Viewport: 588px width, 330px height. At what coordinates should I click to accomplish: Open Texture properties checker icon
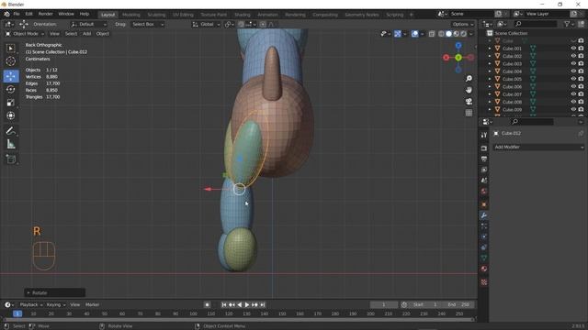484,282
